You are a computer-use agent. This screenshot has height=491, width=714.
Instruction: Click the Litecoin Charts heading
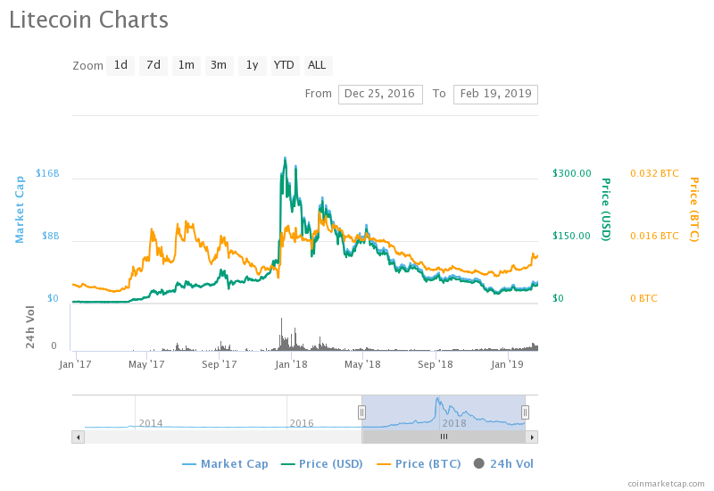[x=88, y=21]
